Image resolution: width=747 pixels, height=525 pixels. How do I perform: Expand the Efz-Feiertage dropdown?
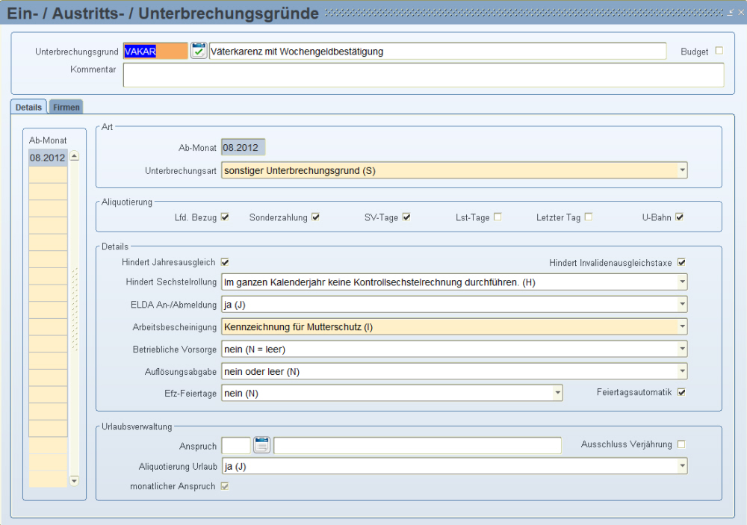(557, 393)
